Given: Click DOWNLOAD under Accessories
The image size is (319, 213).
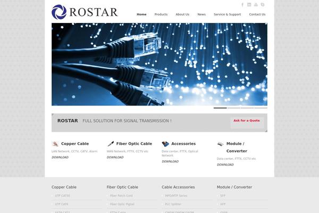Looking at the screenshot, I should point(170,161).
